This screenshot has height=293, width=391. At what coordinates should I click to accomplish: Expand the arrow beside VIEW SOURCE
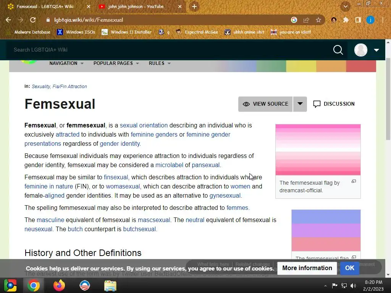[300, 104]
